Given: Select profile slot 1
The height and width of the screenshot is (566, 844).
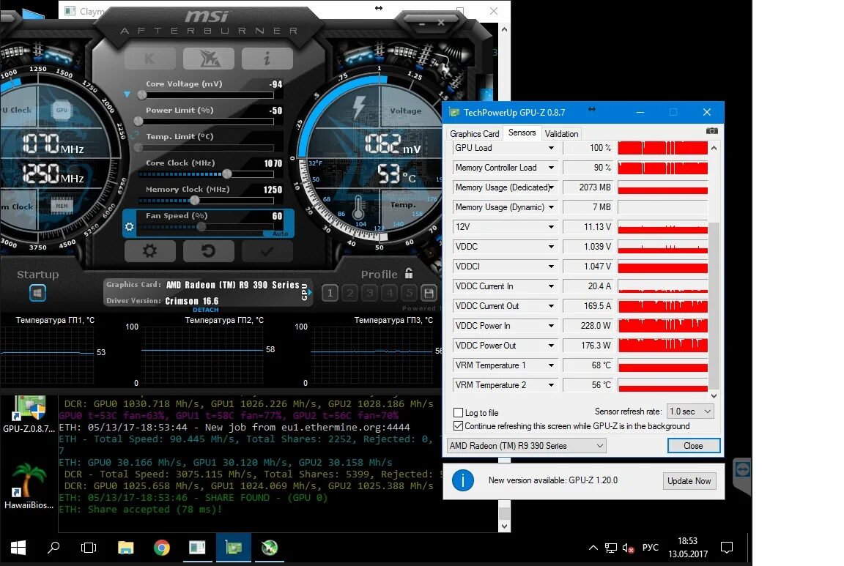Looking at the screenshot, I should point(330,293).
